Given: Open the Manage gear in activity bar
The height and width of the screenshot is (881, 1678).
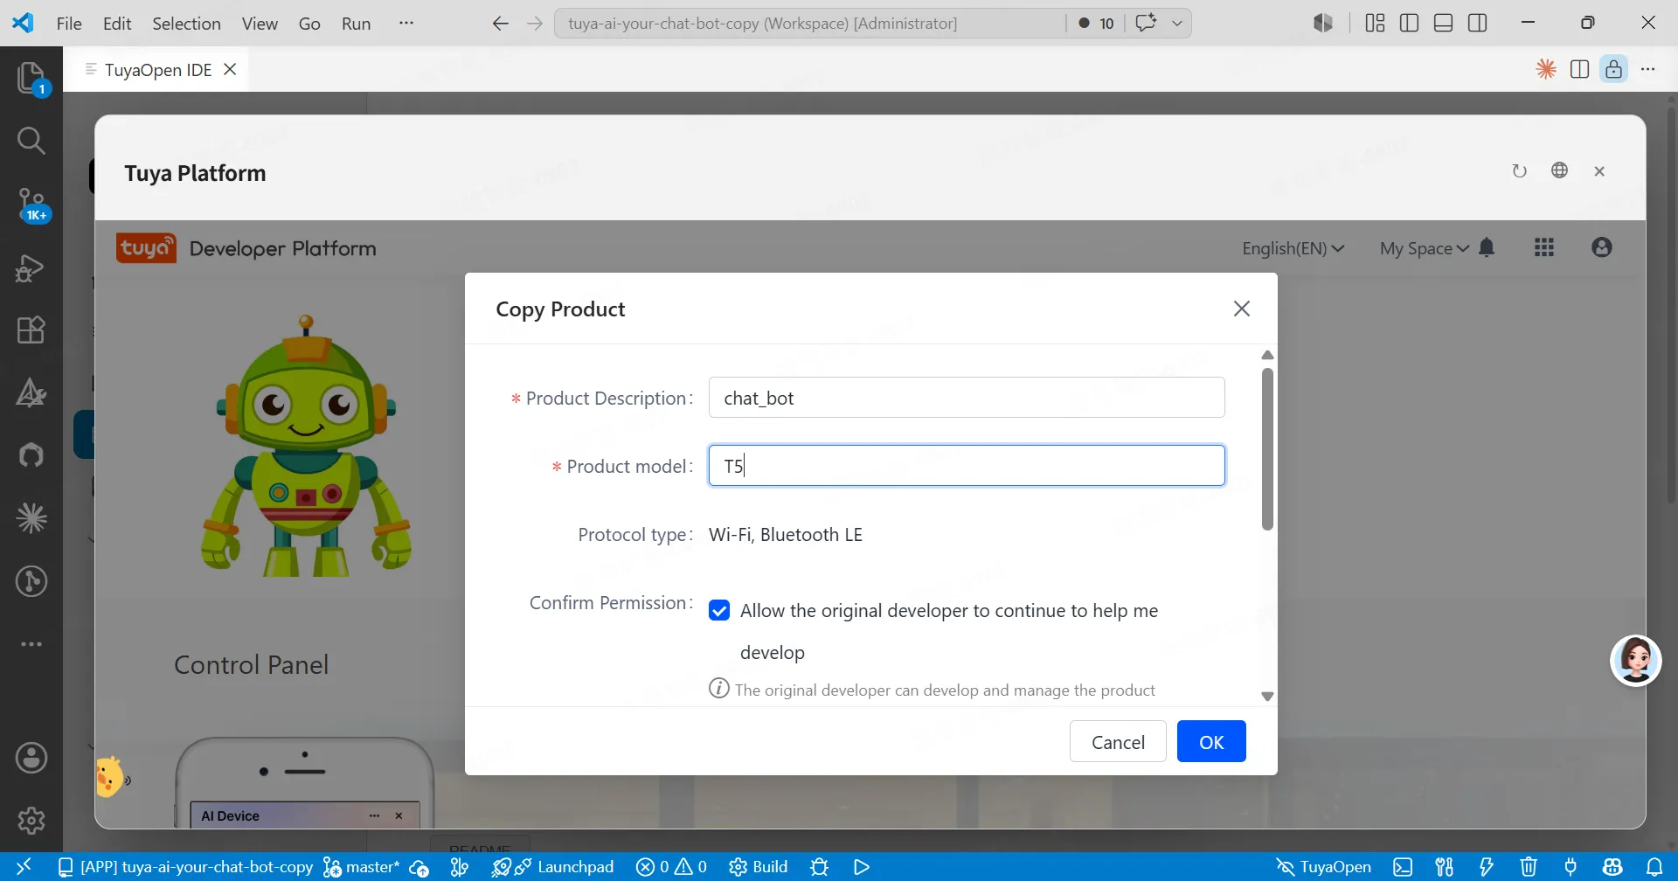Looking at the screenshot, I should coord(31,821).
